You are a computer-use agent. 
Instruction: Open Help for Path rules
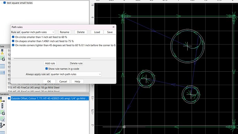(x=77, y=82)
